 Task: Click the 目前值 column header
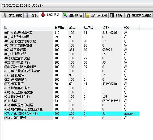point(60,27)
